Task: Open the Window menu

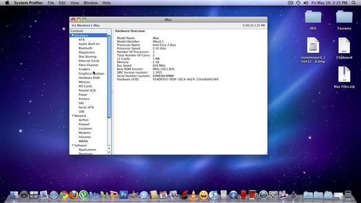Action: [x=90, y=3]
